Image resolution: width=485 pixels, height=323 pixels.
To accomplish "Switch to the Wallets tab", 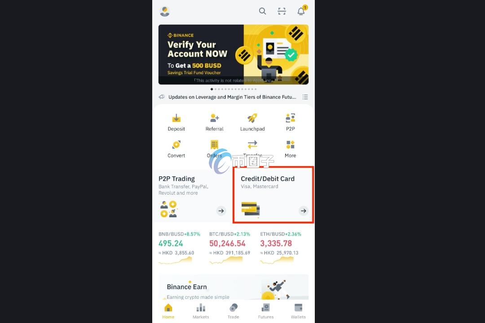I will click(x=298, y=311).
